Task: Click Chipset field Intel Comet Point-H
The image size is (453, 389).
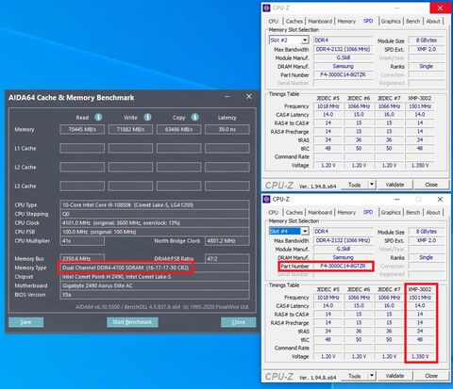Action: click(x=155, y=277)
